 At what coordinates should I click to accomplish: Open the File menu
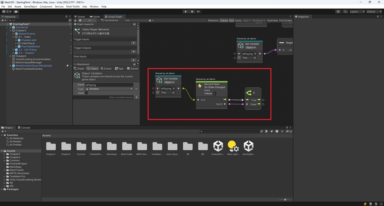pyautogui.click(x=3, y=6)
